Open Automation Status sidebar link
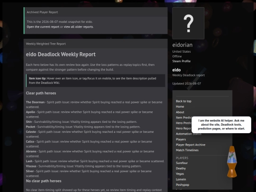This screenshot has height=192, width=256. (189, 134)
